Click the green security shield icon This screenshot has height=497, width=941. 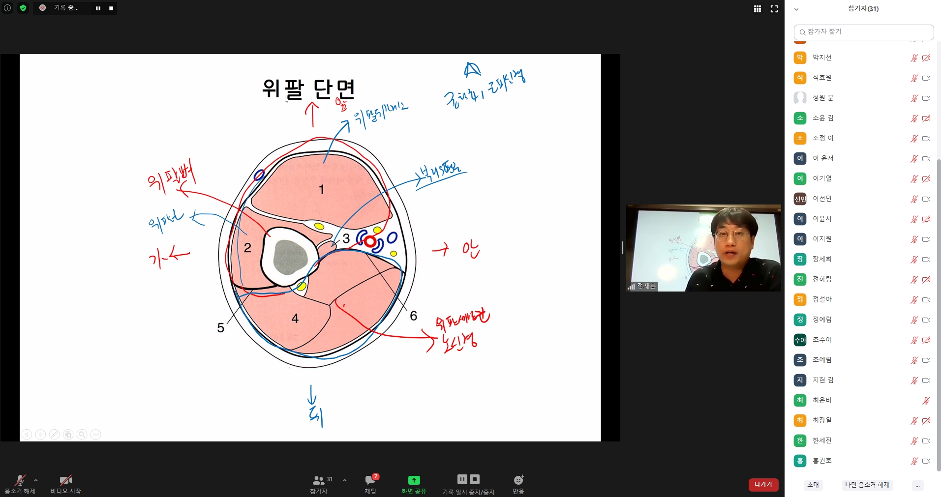point(23,8)
